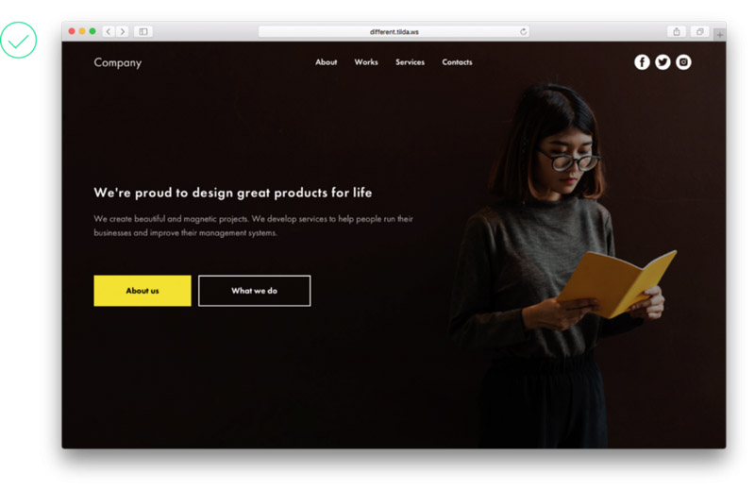Image resolution: width=755 pixels, height=490 pixels.
Task: Open the Twitter social icon
Action: [x=663, y=62]
